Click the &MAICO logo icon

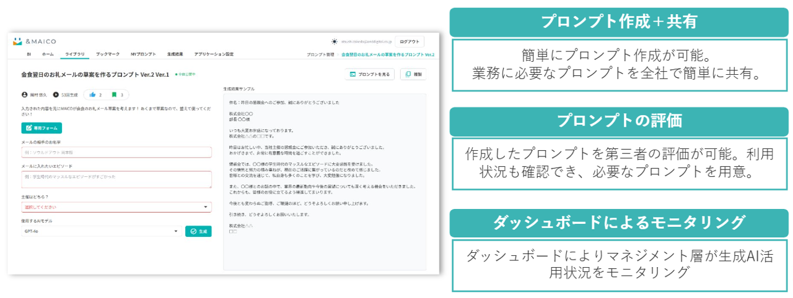(x=17, y=41)
